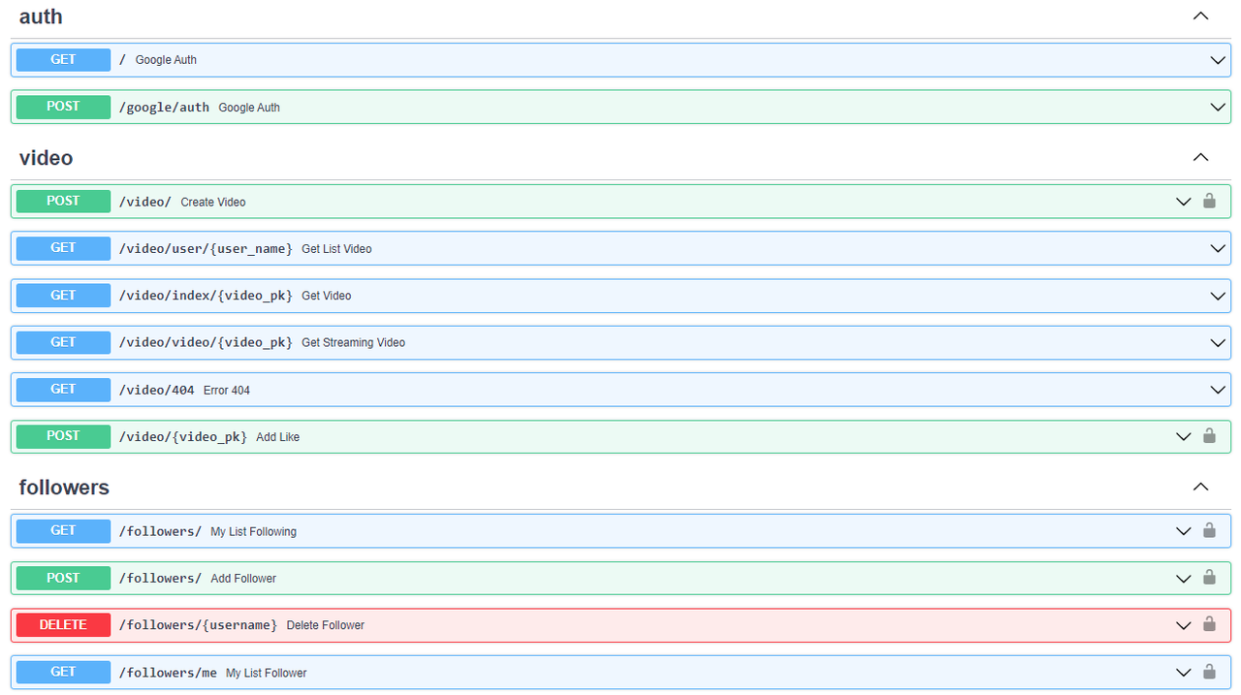Image resolution: width=1241 pixels, height=695 pixels.
Task: Click GET badge for /video/index/{video_pk}
Action: tap(63, 295)
